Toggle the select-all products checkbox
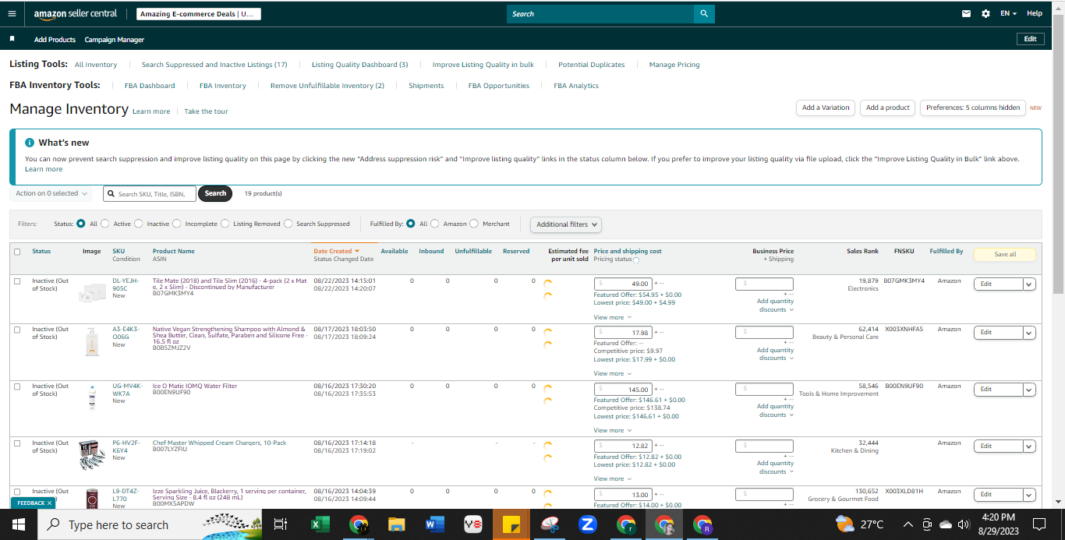Screen dimensions: 1065x540 click(x=17, y=252)
